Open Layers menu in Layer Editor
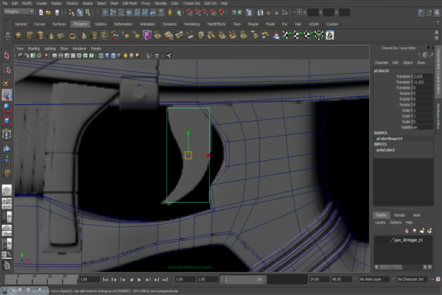 point(380,223)
